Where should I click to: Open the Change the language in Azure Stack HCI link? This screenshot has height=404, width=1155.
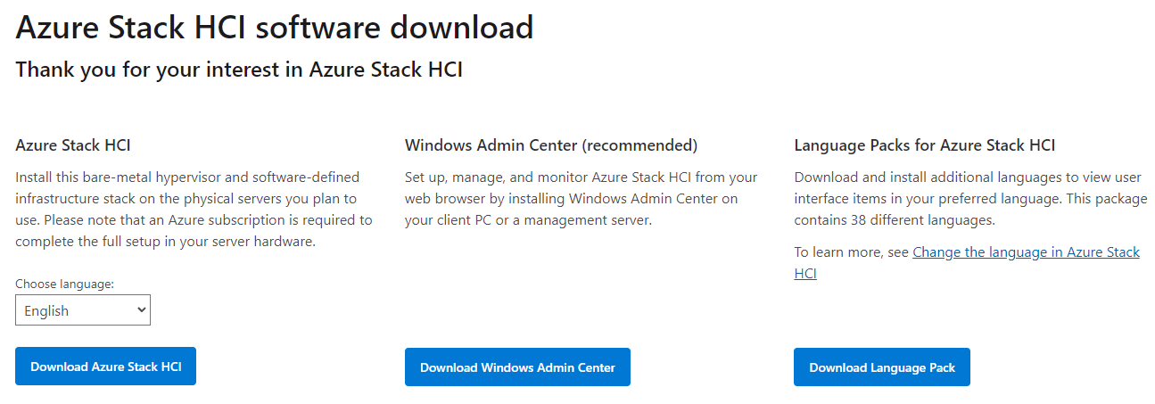pyautogui.click(x=1026, y=252)
